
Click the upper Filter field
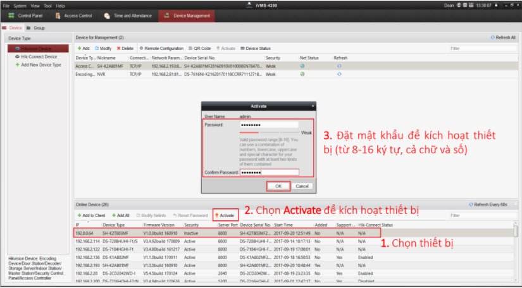[483, 49]
